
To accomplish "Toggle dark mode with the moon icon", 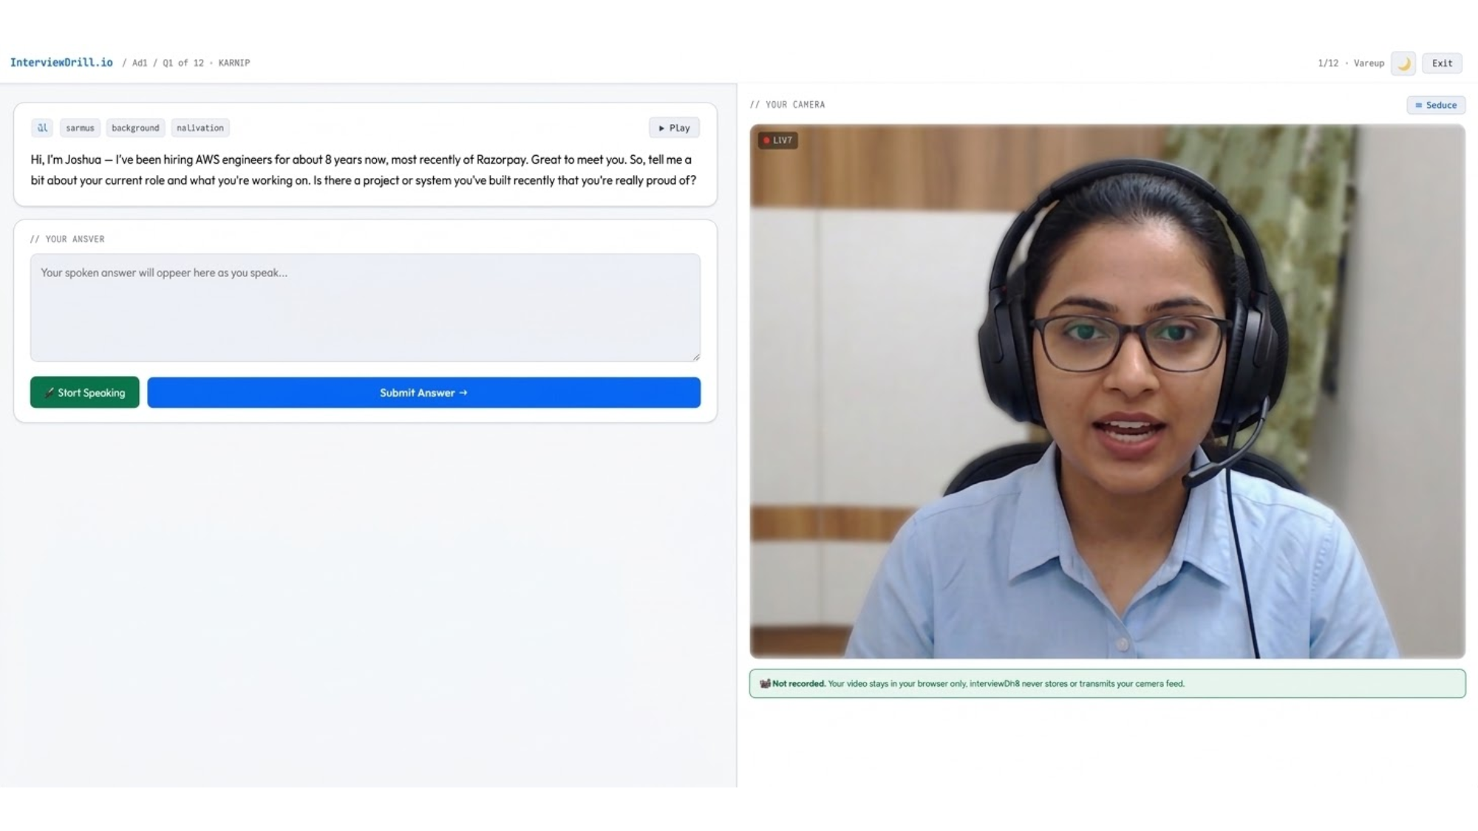I will click(1403, 64).
